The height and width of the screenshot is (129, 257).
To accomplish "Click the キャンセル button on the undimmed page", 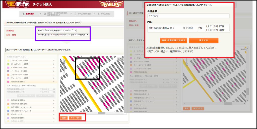I will coord(75,118).
